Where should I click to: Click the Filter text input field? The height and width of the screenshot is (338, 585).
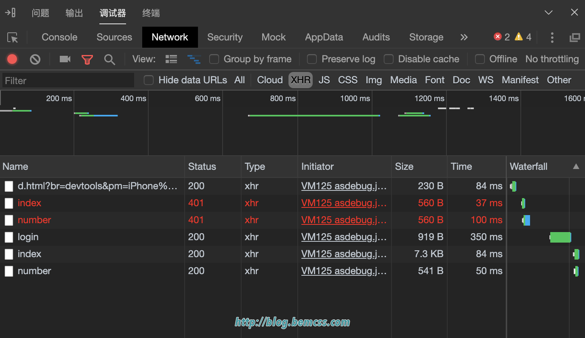[x=68, y=80]
